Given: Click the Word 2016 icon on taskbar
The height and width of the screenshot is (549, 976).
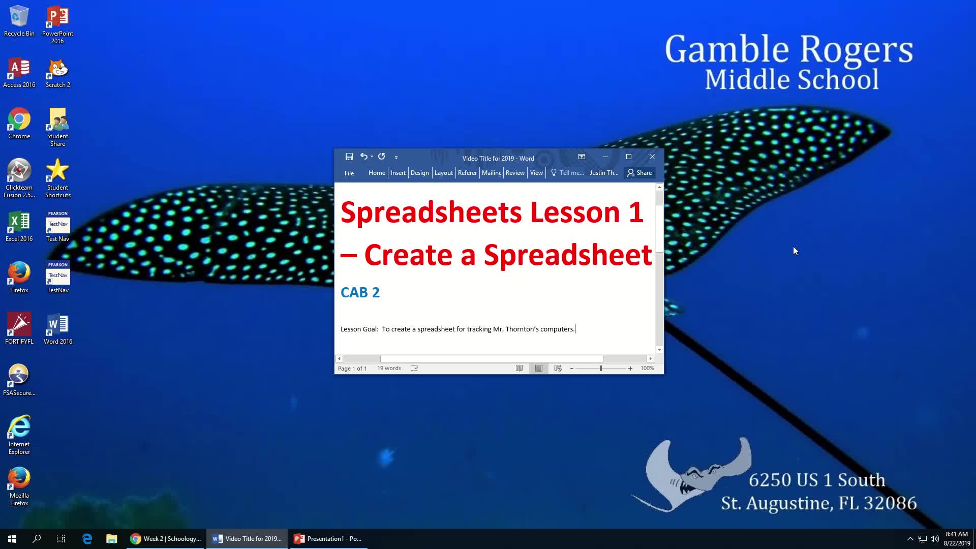Looking at the screenshot, I should point(217,538).
